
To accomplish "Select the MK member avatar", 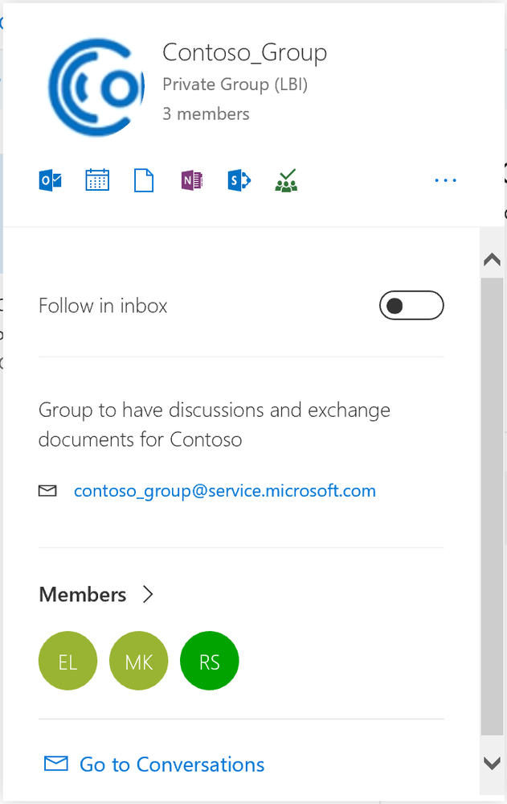I will 138,662.
